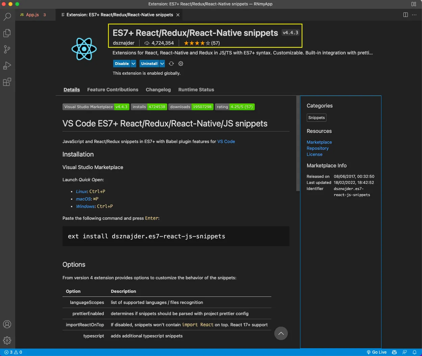Click the star rating (57)
The width and height of the screenshot is (422, 356).
[x=202, y=43]
